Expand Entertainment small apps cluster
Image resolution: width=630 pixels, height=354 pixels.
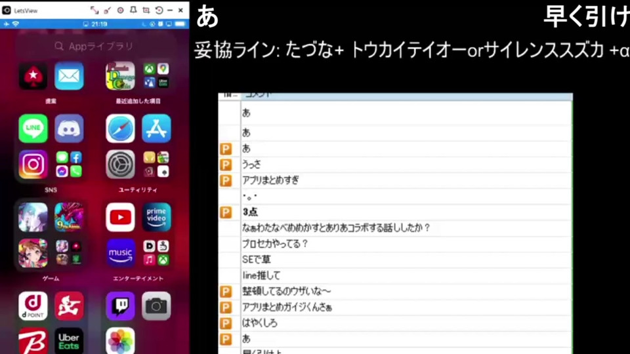coord(156,253)
